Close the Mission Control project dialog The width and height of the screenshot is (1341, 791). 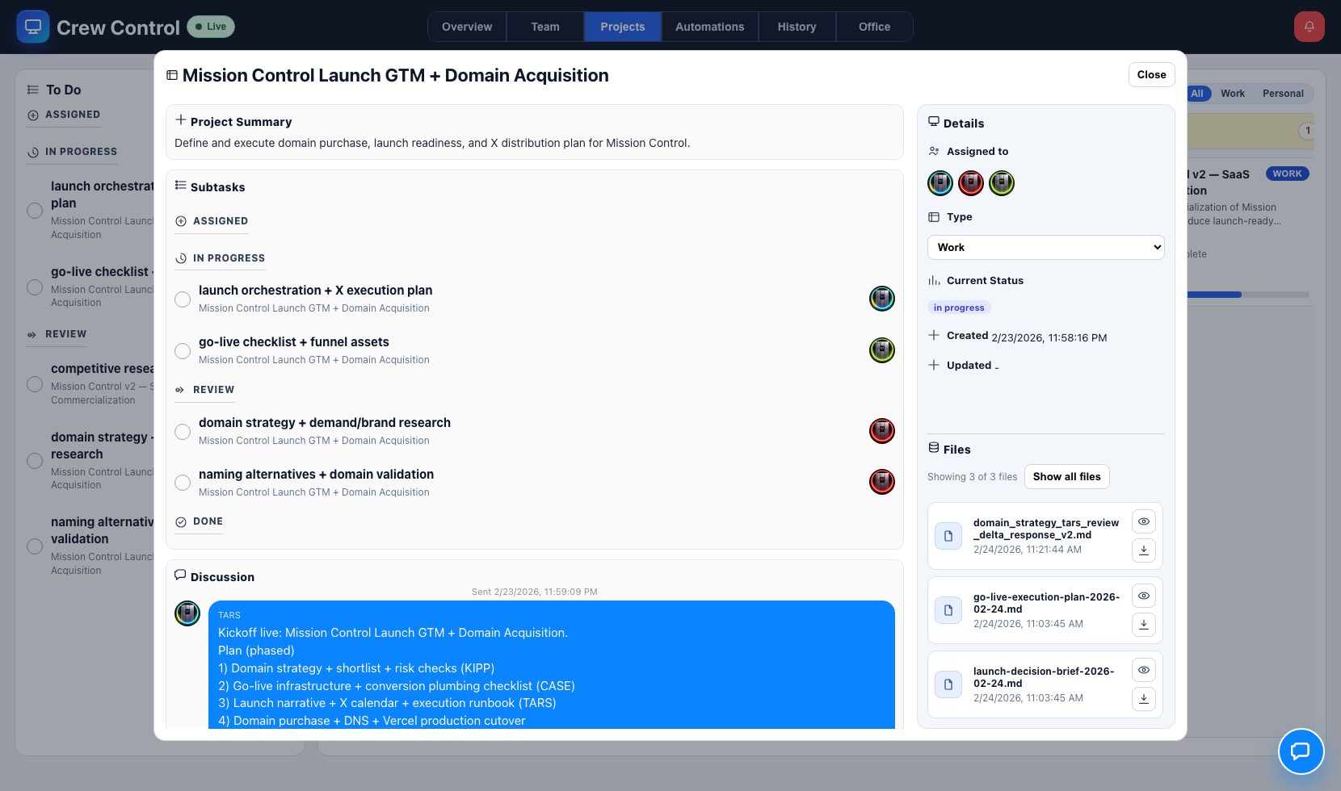click(1151, 74)
